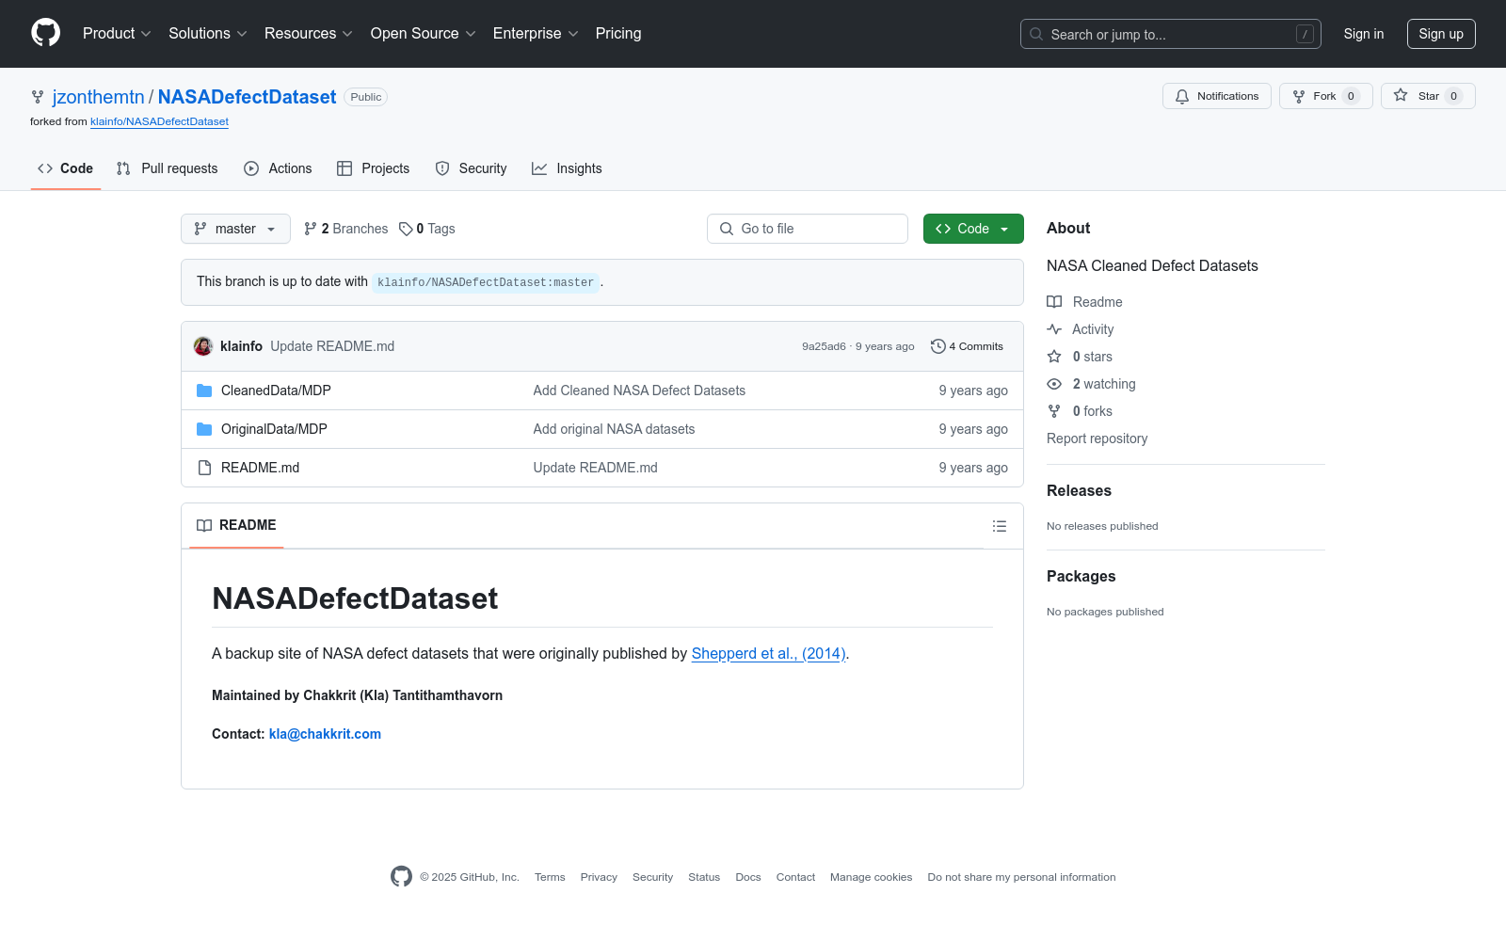
Task: Go to the Projects tab
Action: (x=374, y=168)
